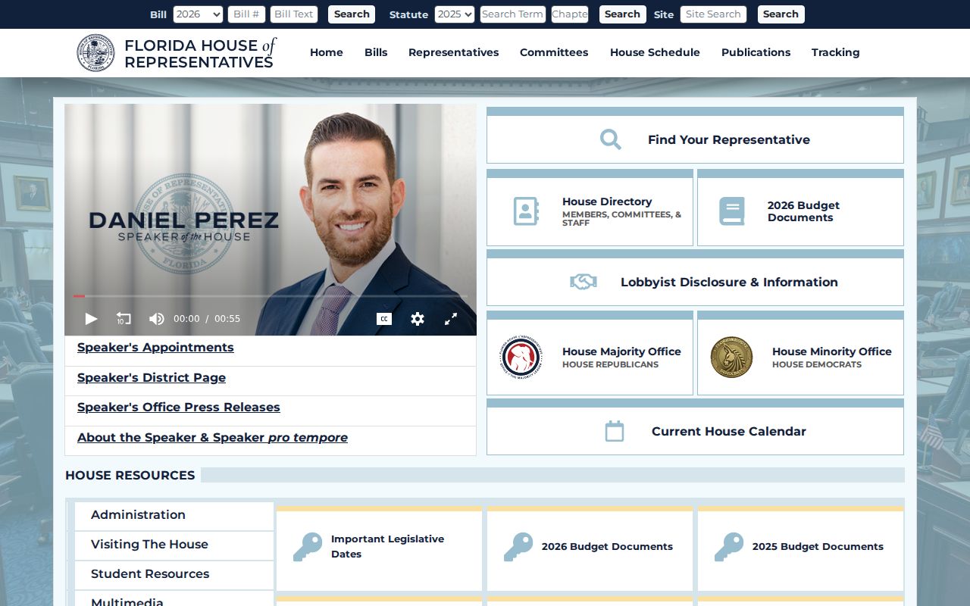Click the 2026 Budget Documents text under House Resources
The image size is (970, 606).
coord(607,547)
